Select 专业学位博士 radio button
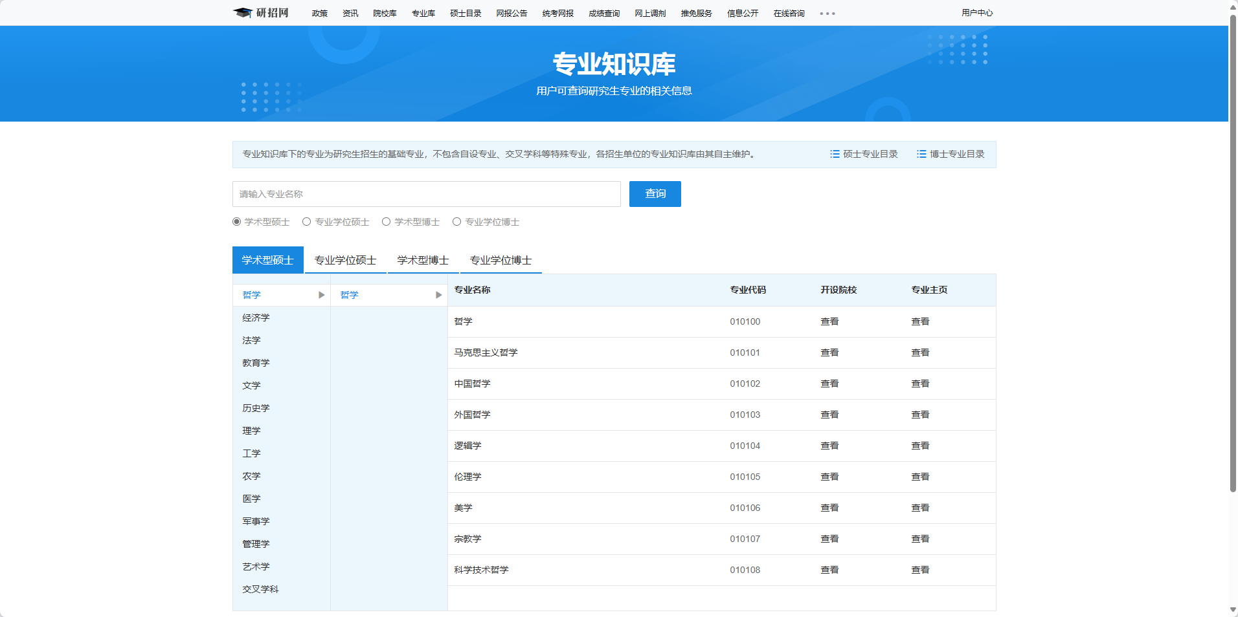This screenshot has height=617, width=1238. [x=457, y=222]
